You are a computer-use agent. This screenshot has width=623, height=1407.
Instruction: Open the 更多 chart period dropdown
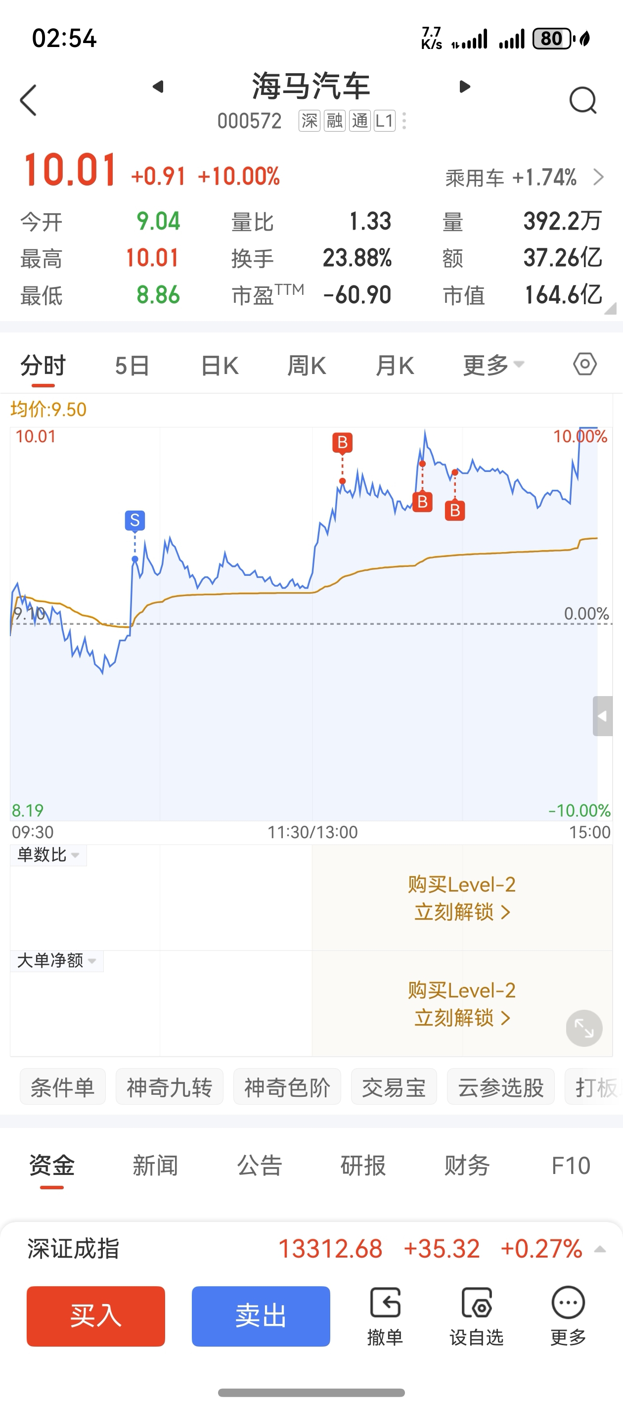click(493, 365)
